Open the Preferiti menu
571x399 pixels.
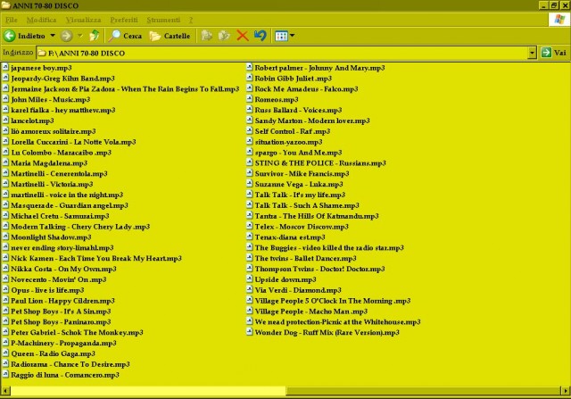pyautogui.click(x=124, y=19)
